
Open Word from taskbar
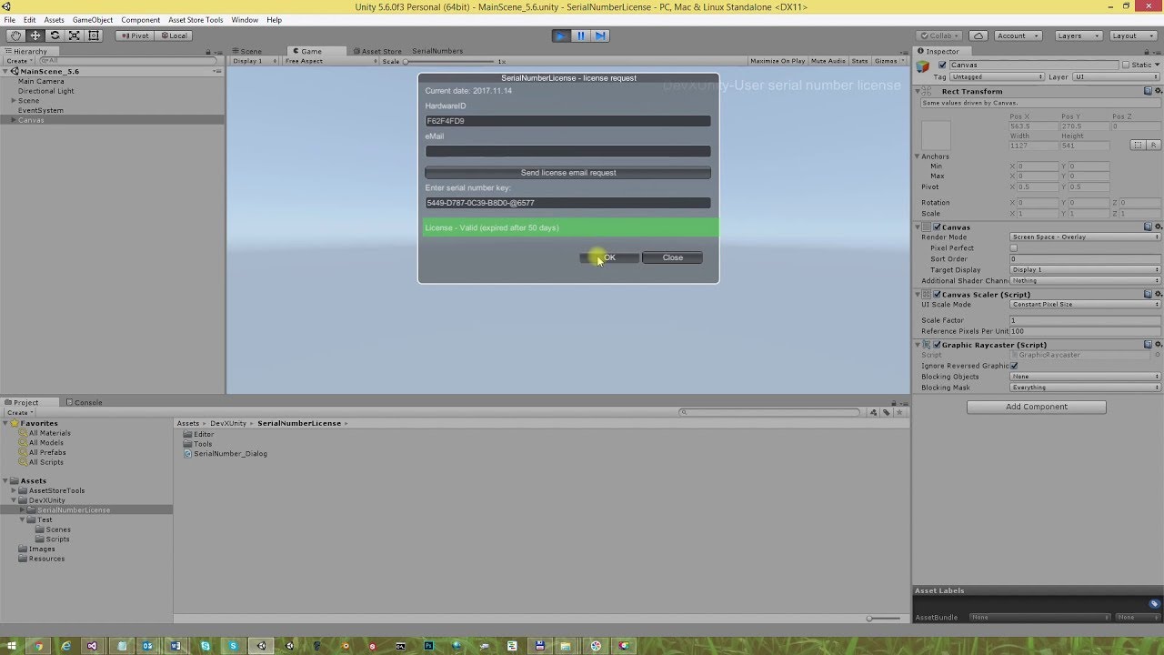click(176, 646)
